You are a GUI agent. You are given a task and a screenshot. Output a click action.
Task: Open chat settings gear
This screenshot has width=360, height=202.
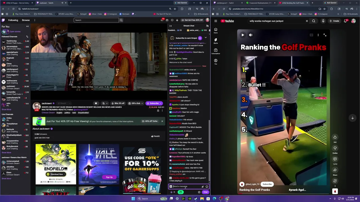pyautogui.click(x=199, y=192)
